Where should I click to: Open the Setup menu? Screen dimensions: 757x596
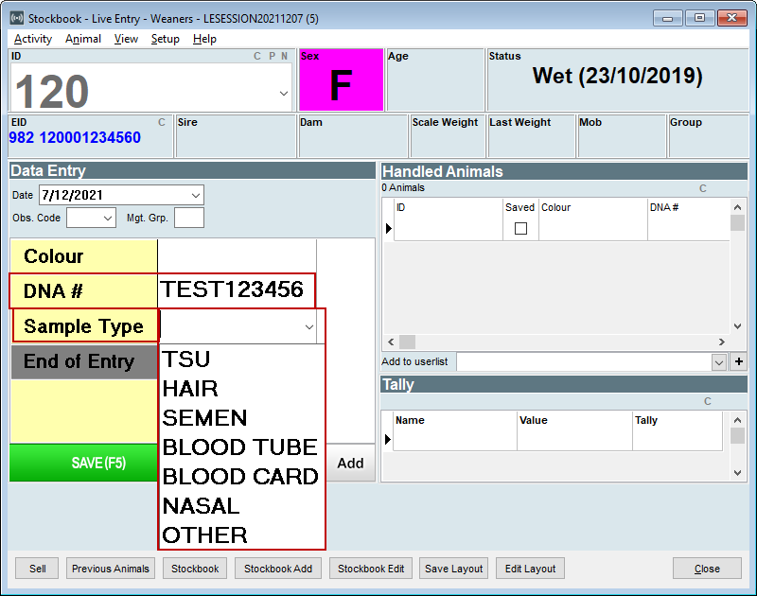tap(165, 39)
